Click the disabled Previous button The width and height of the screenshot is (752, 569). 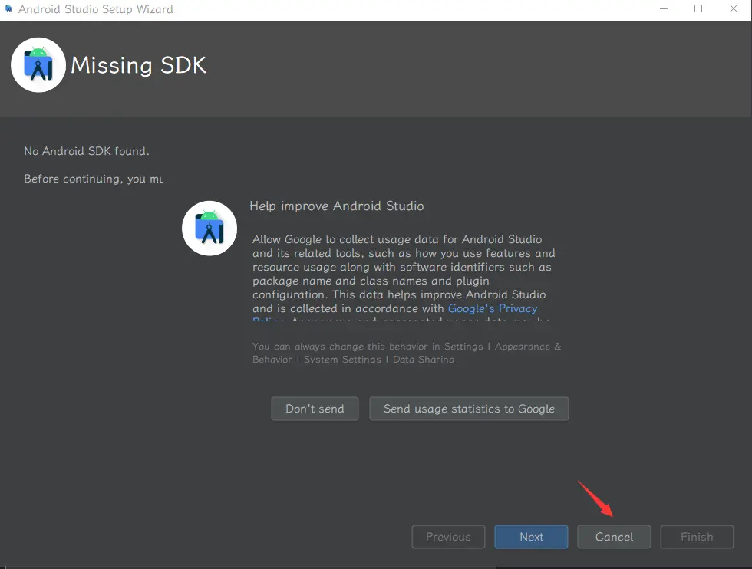448,537
